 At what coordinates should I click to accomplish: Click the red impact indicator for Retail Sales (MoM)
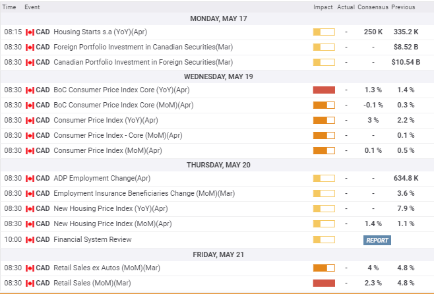pos(324,283)
